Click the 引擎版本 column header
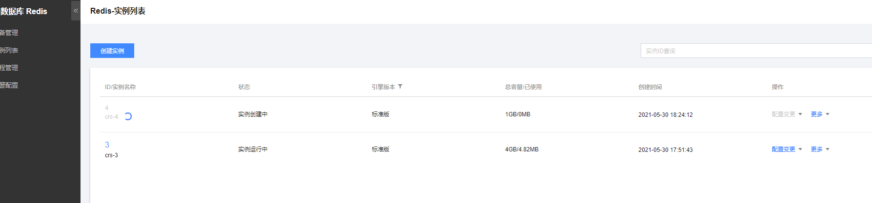 [x=384, y=87]
